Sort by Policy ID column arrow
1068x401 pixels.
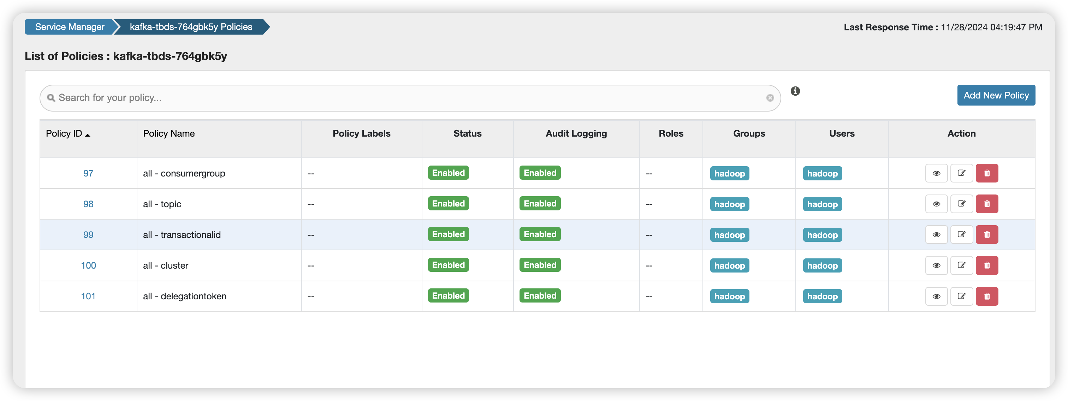click(88, 134)
